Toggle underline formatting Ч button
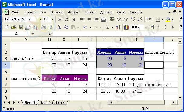184x112 pixels. 74,19
